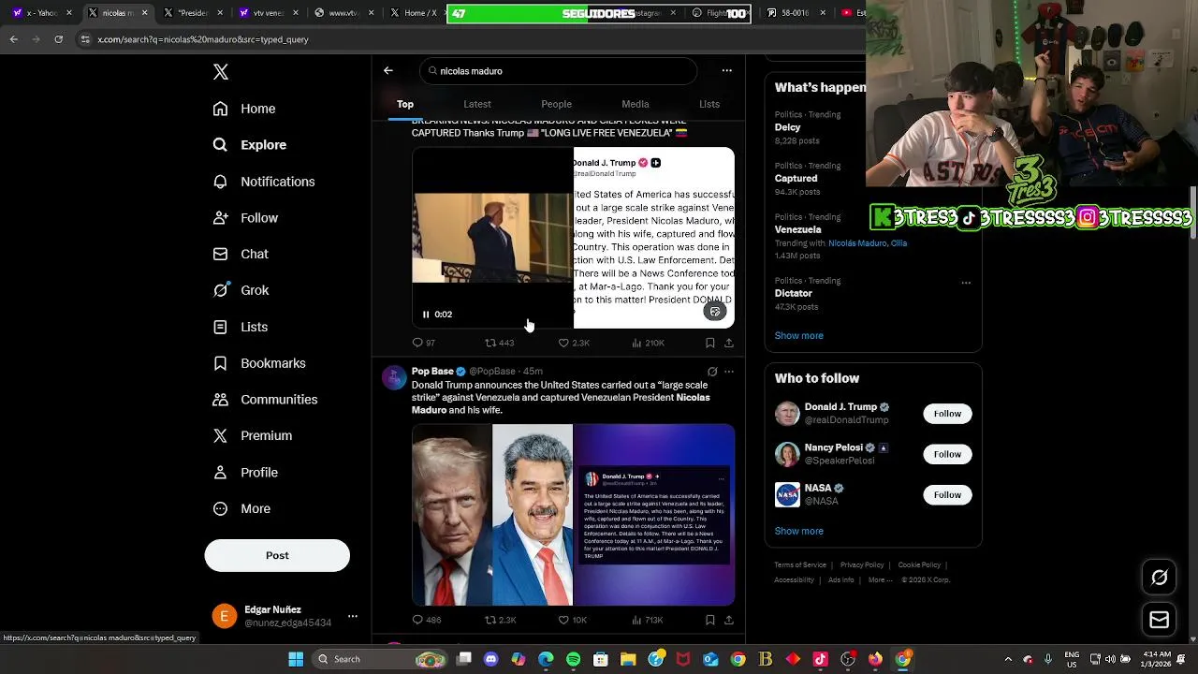Open more options for Dictator trend

coord(966,282)
